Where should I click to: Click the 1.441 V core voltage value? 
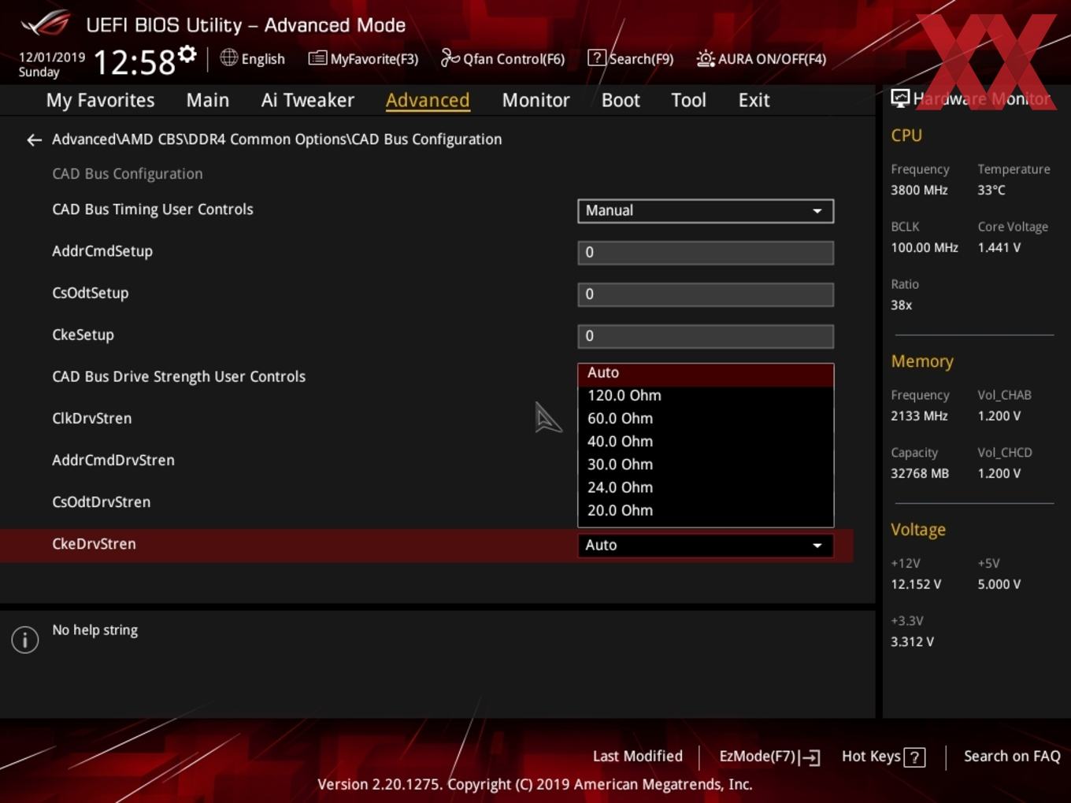point(999,248)
